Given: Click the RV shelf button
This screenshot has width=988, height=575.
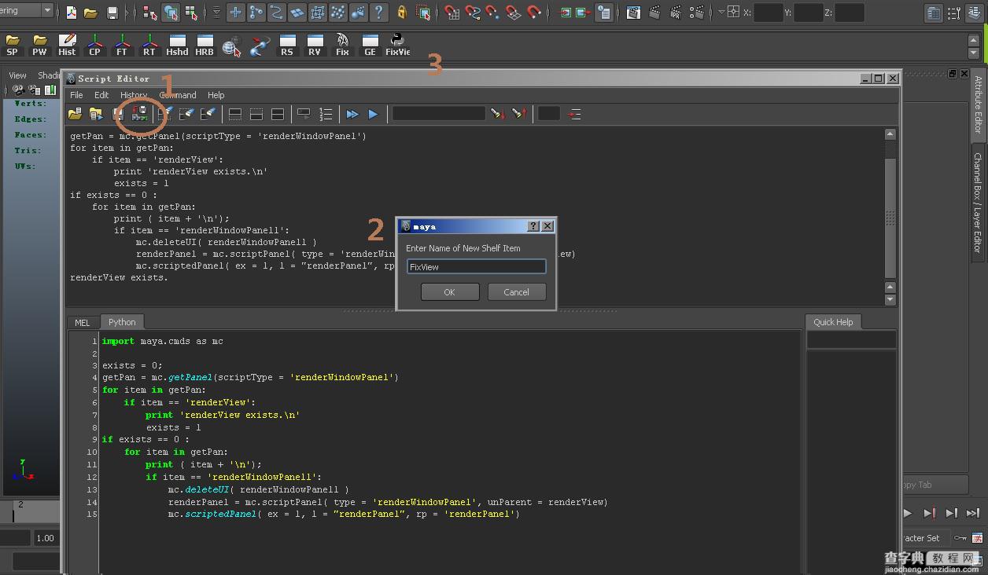Looking at the screenshot, I should pos(315,45).
